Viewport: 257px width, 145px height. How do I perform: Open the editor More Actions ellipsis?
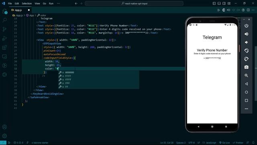[253, 10]
